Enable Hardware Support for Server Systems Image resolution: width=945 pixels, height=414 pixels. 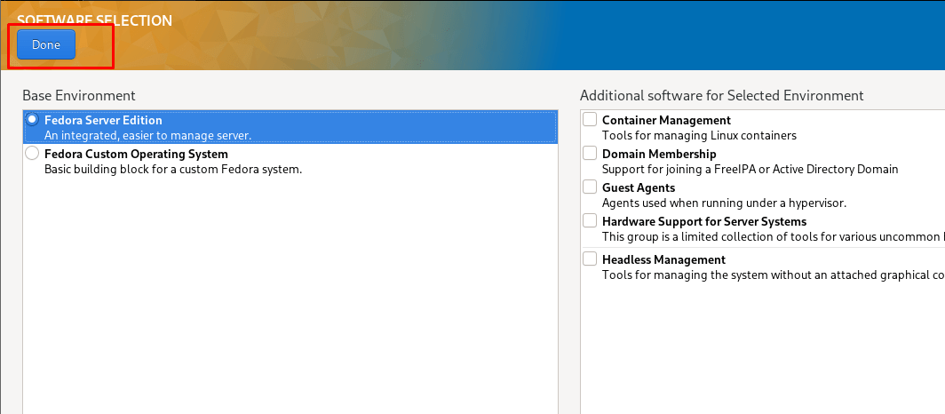pyautogui.click(x=590, y=221)
